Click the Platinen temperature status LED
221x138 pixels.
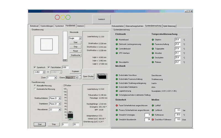point(153,62)
